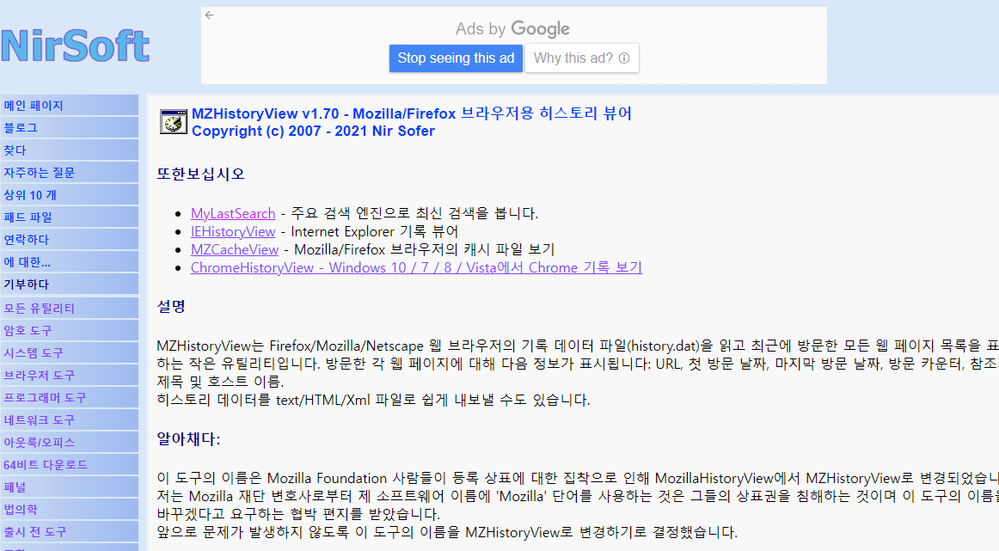This screenshot has width=999, height=551.
Task: Open 메인 페이지 in the sidebar
Action: 69,105
